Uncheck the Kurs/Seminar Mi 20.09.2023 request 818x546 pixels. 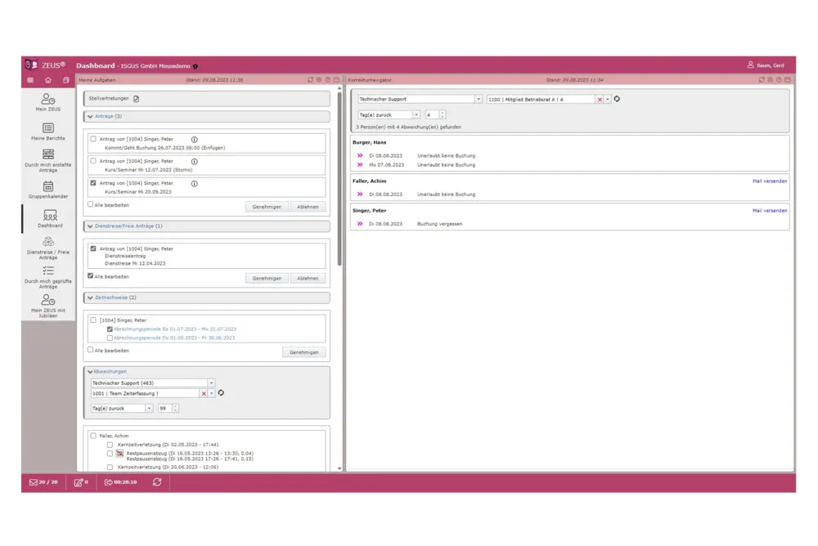[x=93, y=183]
